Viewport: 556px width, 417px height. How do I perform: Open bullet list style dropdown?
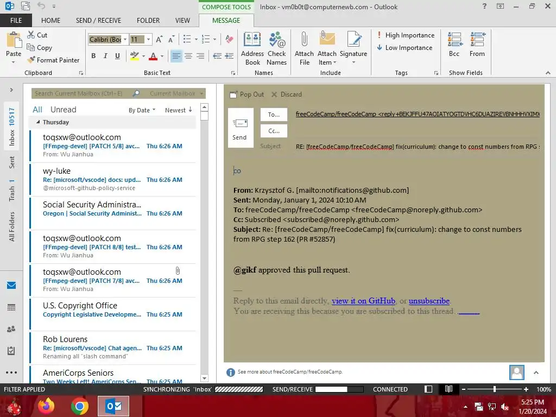click(196, 39)
